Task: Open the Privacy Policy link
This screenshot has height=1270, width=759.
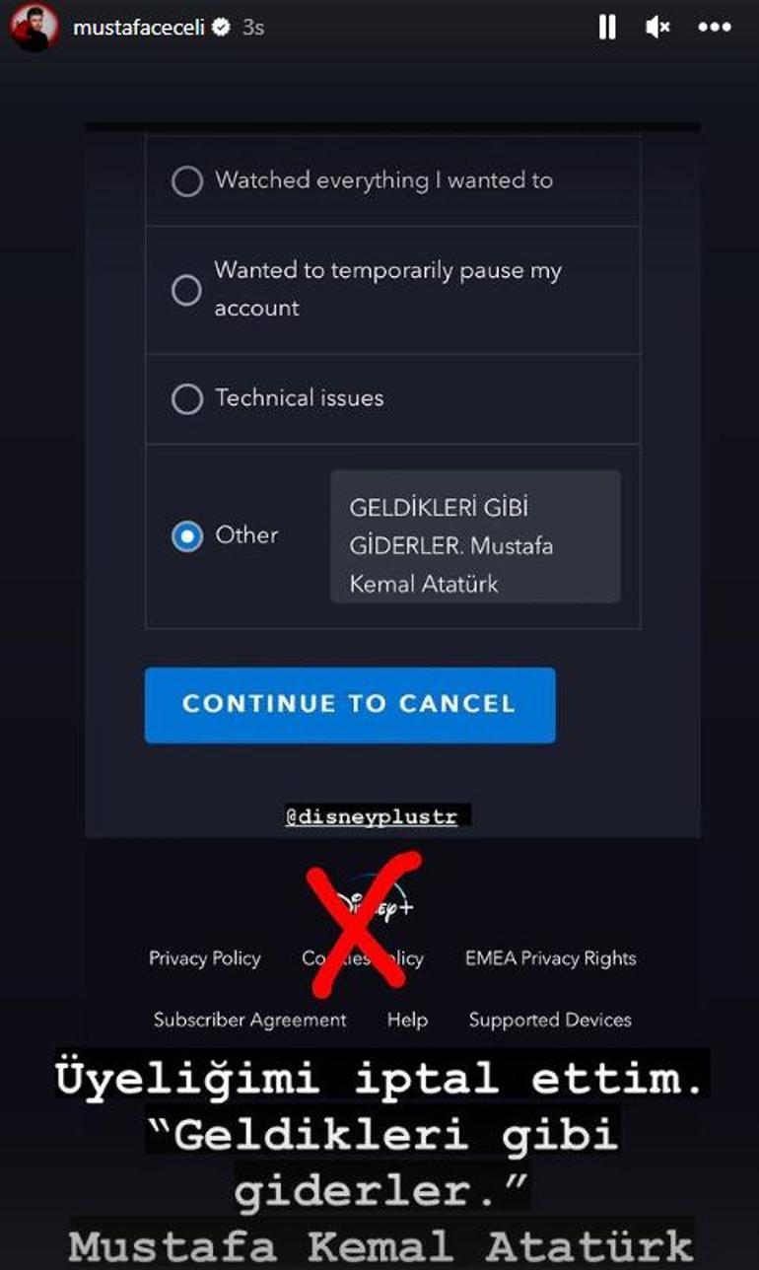Action: pyautogui.click(x=205, y=958)
